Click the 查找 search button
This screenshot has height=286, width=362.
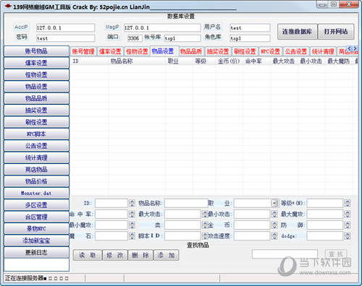coord(336,254)
